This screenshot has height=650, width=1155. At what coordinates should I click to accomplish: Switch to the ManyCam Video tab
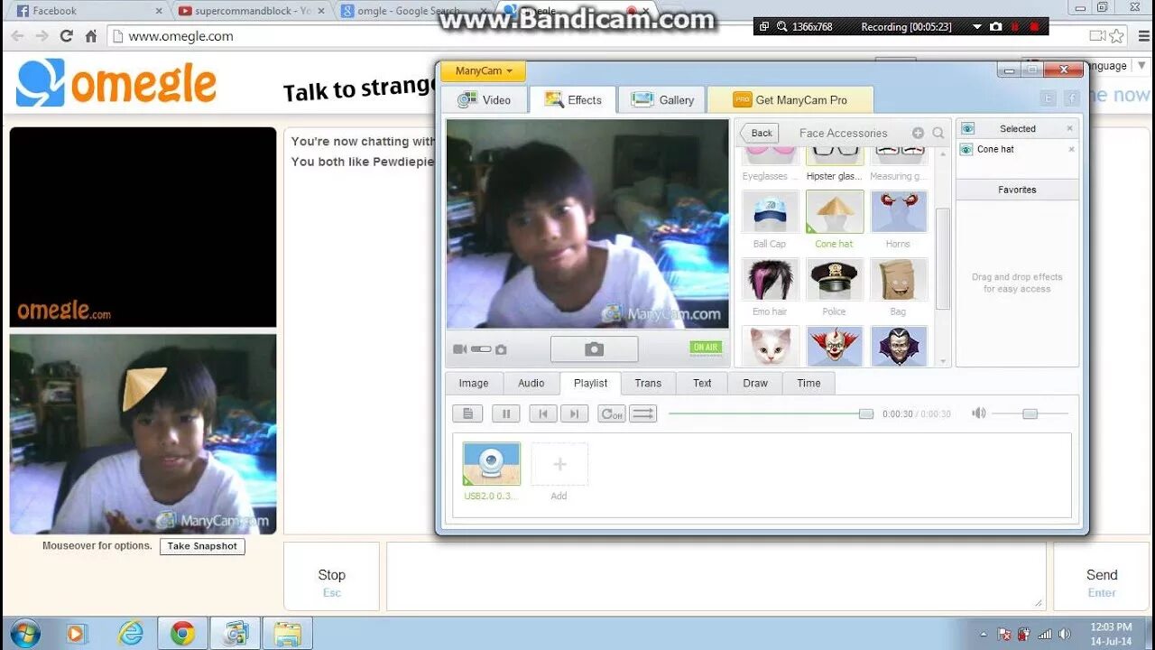click(485, 100)
